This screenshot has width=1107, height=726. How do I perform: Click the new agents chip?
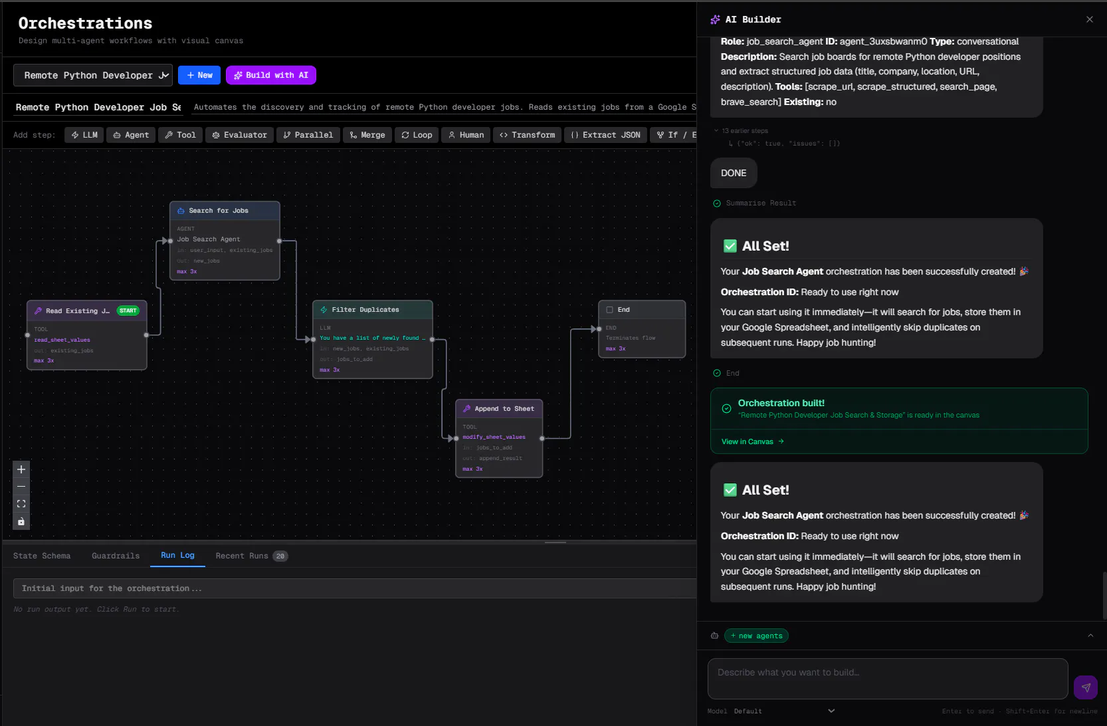[756, 636]
